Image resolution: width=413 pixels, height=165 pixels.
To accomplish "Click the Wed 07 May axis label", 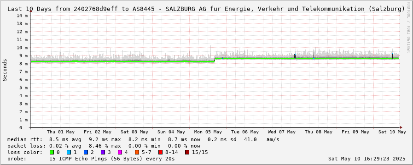I will [x=282, y=132].
